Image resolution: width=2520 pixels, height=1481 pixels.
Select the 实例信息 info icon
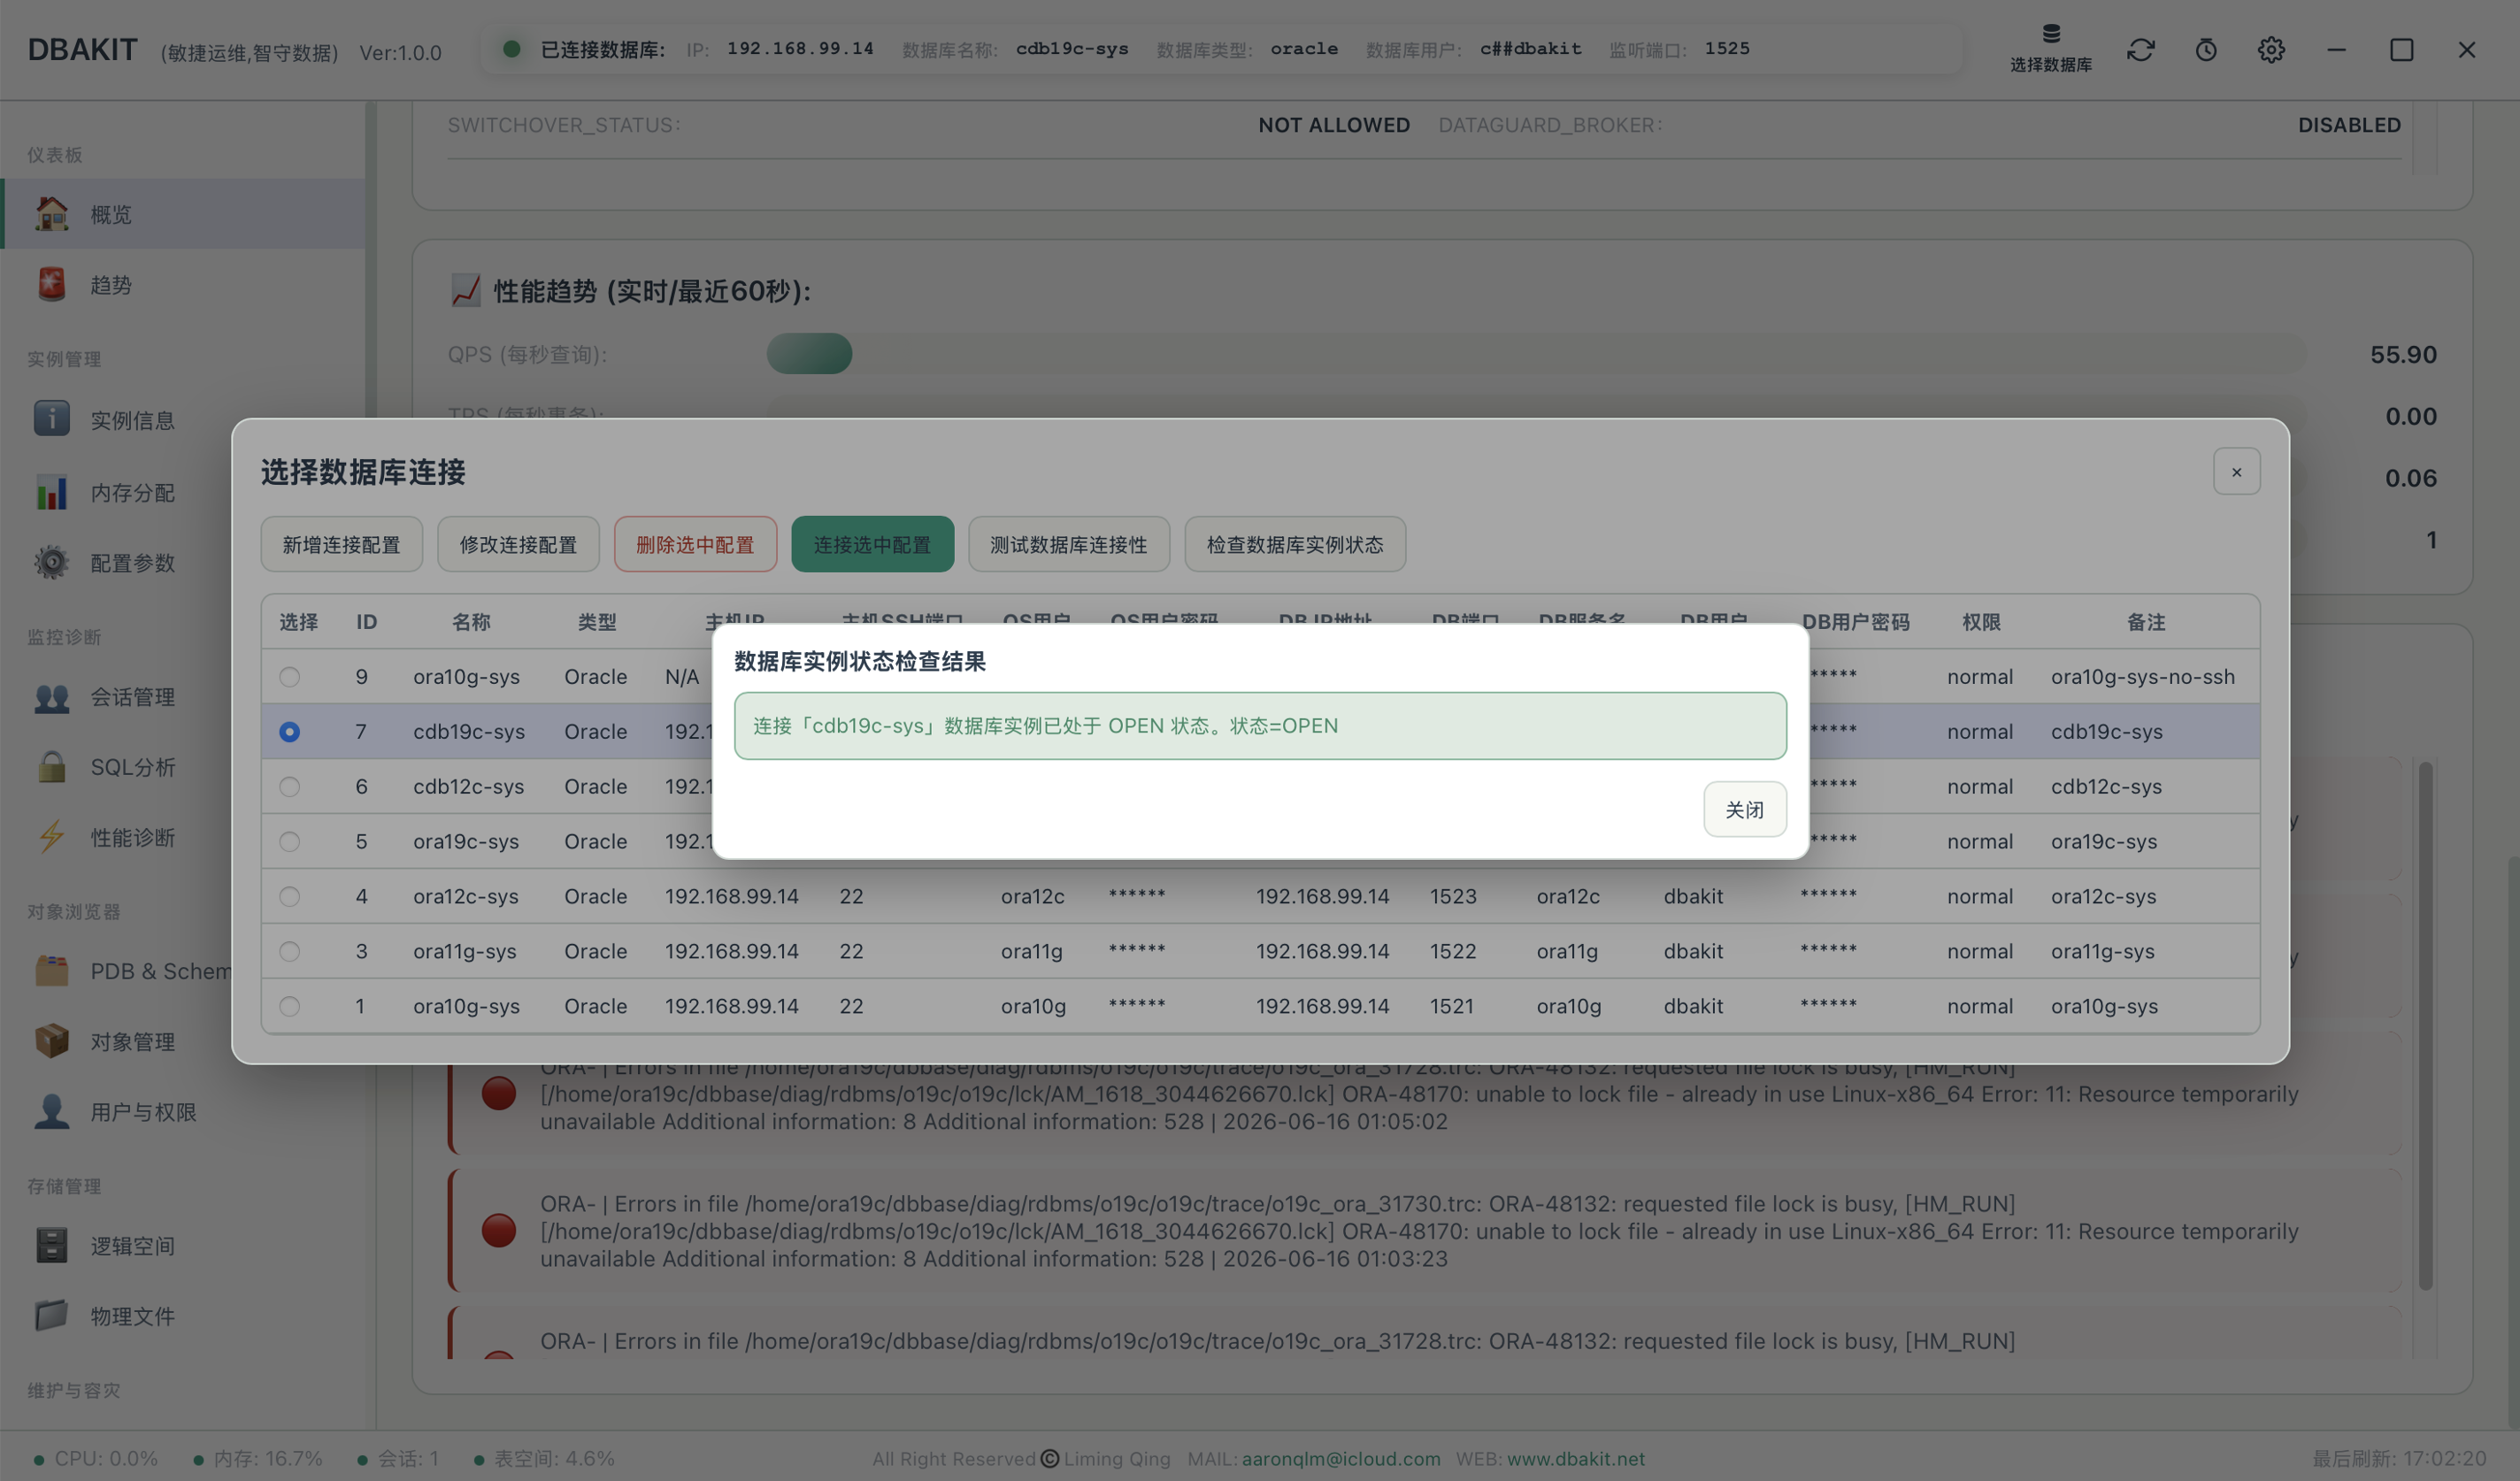(x=51, y=418)
